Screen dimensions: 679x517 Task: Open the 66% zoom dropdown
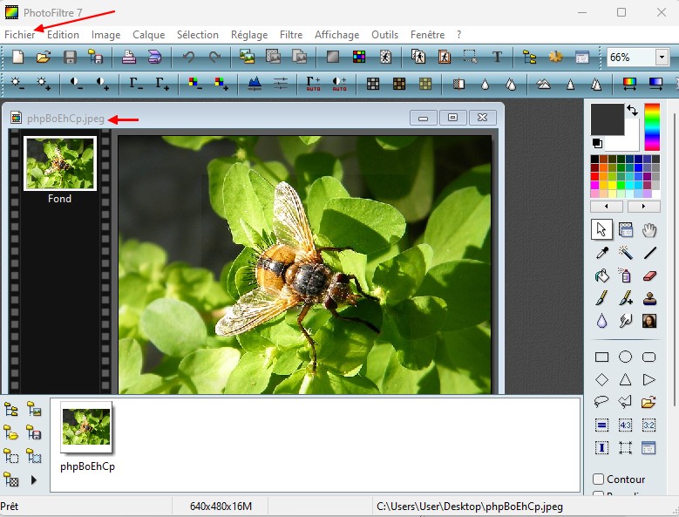point(662,58)
